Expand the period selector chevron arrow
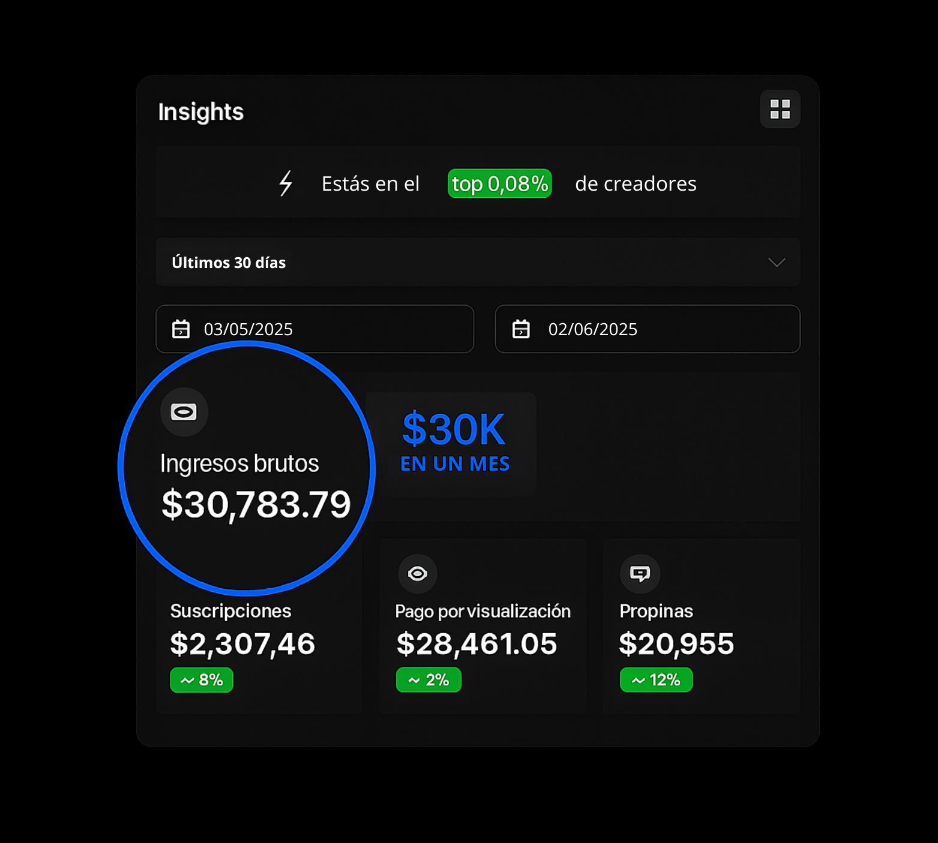 tap(777, 263)
